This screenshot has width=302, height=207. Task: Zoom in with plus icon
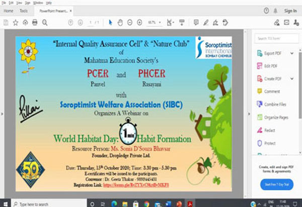139,23
